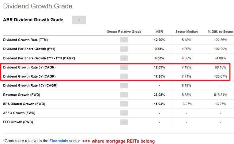Click the sector median value 4.89%
The width and height of the screenshot is (234, 144).
pos(186,49)
